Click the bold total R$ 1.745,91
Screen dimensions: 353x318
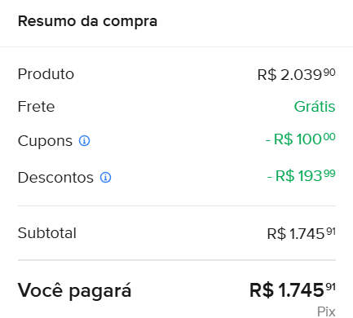pos(293,290)
